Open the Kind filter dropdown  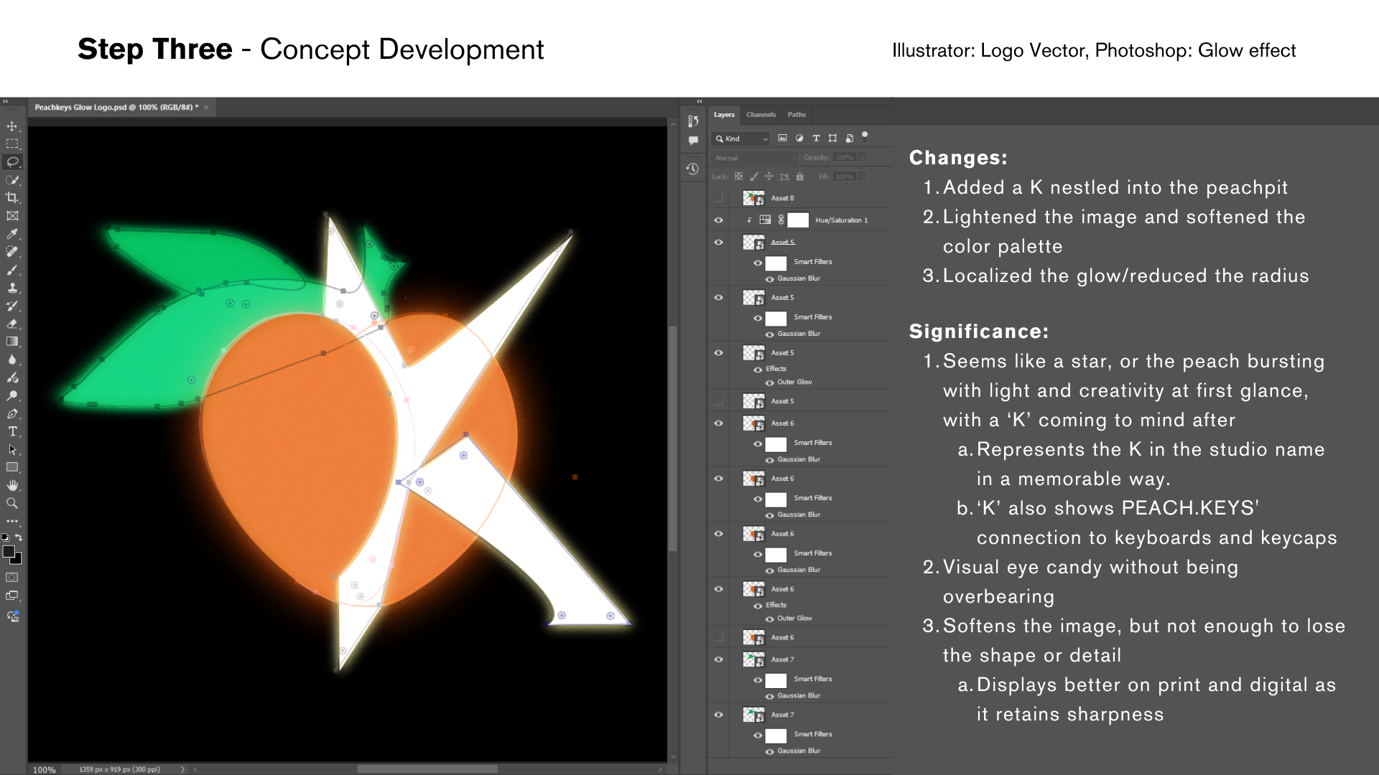pos(742,138)
